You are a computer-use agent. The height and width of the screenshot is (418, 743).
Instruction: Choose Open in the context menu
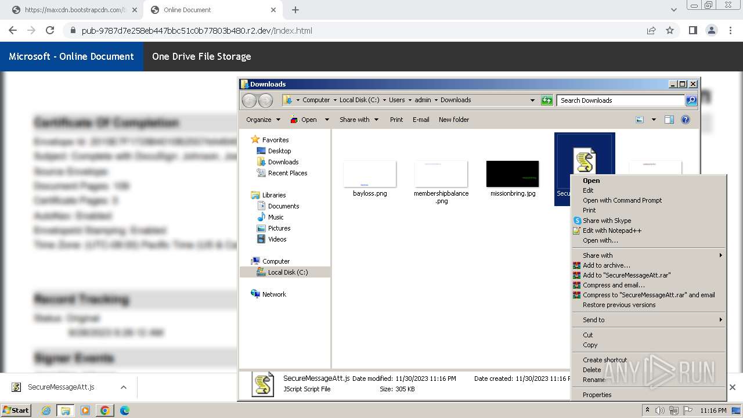649,181
